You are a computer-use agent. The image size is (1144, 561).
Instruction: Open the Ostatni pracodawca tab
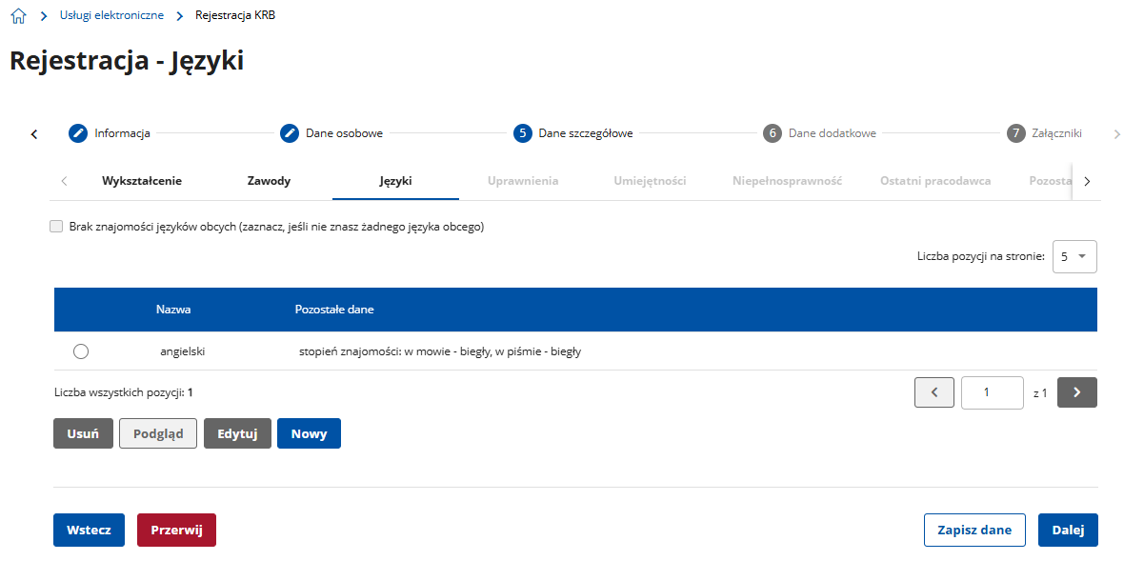[935, 180]
